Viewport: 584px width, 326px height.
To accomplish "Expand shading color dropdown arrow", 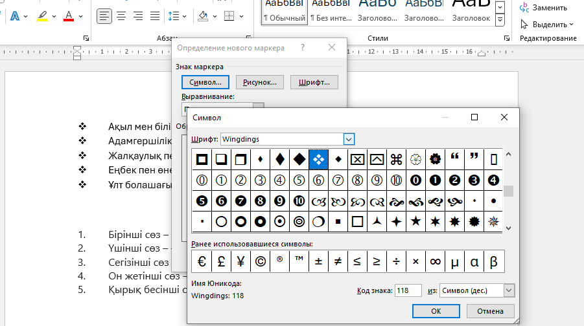I will 215,16.
